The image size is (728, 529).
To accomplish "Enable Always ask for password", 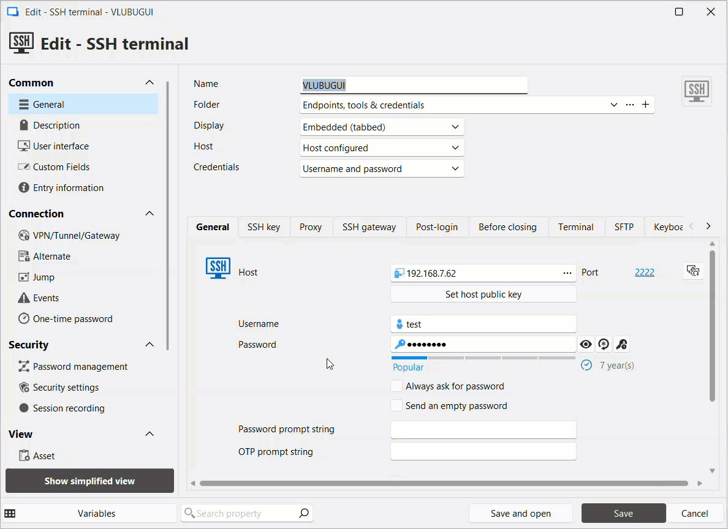I will point(396,386).
